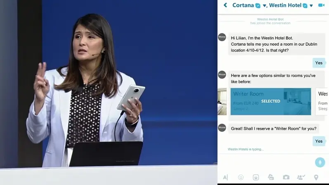Open the emoticon smiley picker
The image size is (329, 185).
[241, 177]
